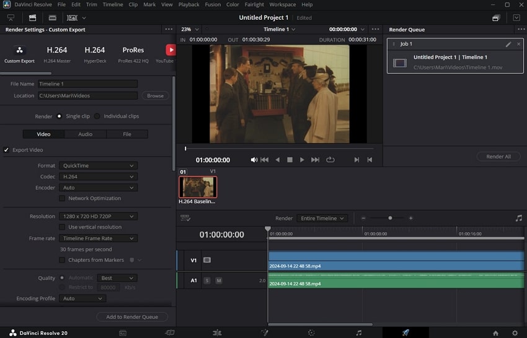Viewport: 527px width, 338px height.
Task: Toggle audio waveform note icon in timeline
Action: pos(519,218)
